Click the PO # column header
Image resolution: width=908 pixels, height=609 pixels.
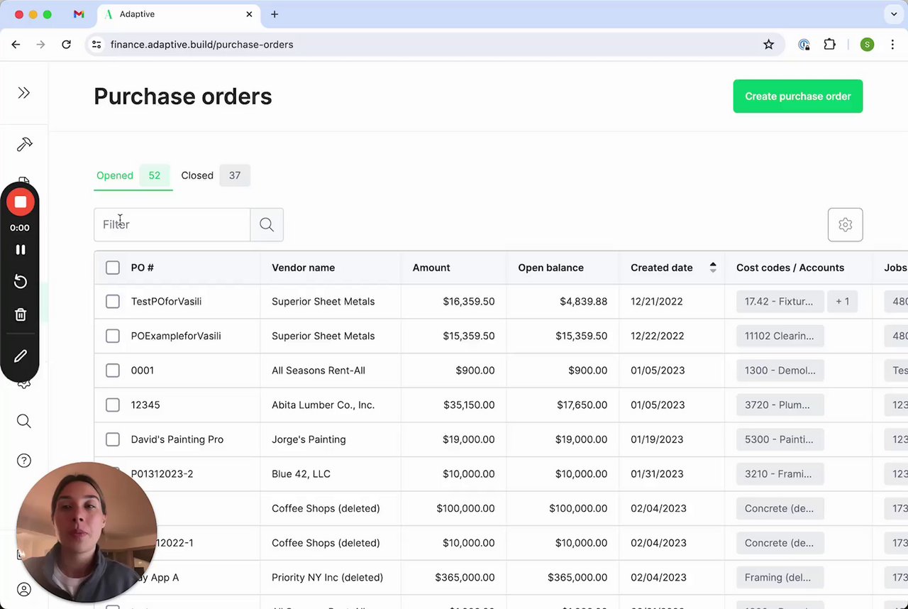coord(143,268)
